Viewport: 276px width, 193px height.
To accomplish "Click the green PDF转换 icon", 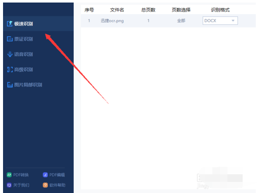I will (9, 175).
